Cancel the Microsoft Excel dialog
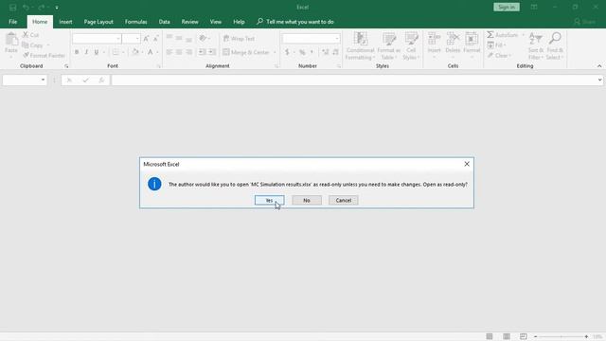 tap(343, 200)
